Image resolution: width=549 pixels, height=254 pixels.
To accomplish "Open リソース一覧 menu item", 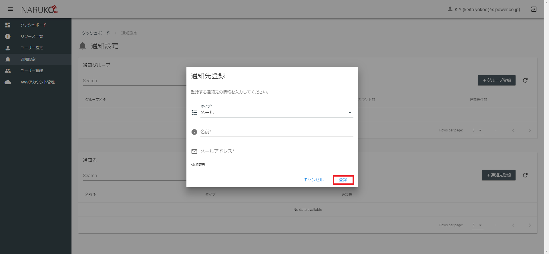I will pos(35,36).
